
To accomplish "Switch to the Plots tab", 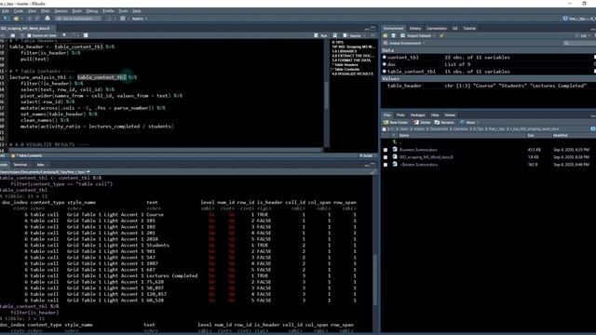I will tap(400, 115).
